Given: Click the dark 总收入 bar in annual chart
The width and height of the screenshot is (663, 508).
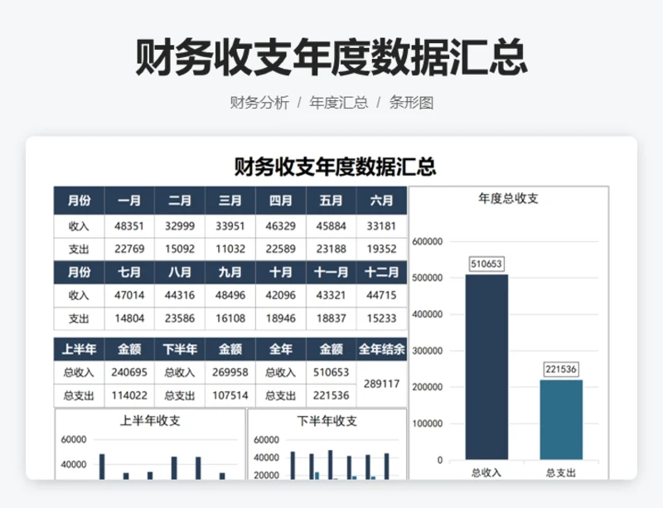Looking at the screenshot, I should pyautogui.click(x=486, y=367).
